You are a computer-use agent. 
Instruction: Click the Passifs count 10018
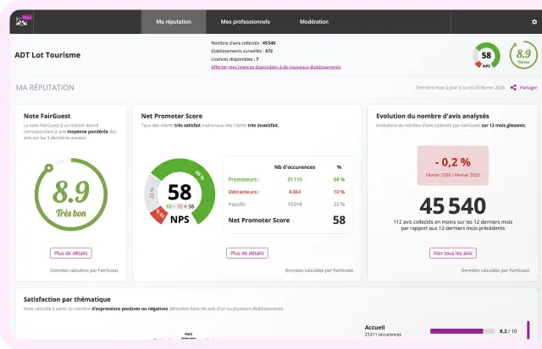[x=295, y=204]
